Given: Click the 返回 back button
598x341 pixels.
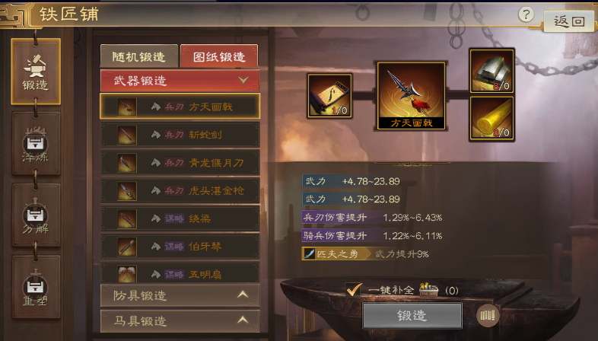Looking at the screenshot, I should pos(568,21).
